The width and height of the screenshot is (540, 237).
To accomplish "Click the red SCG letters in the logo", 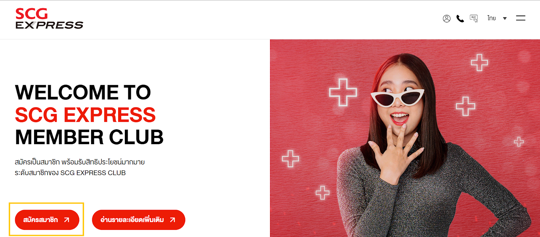I will (32, 14).
